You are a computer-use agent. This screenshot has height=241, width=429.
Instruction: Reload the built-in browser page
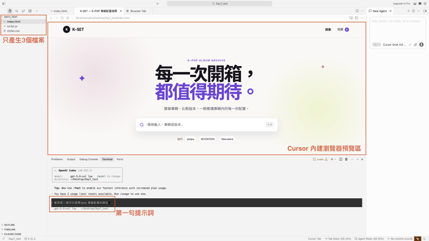pyautogui.click(x=62, y=18)
